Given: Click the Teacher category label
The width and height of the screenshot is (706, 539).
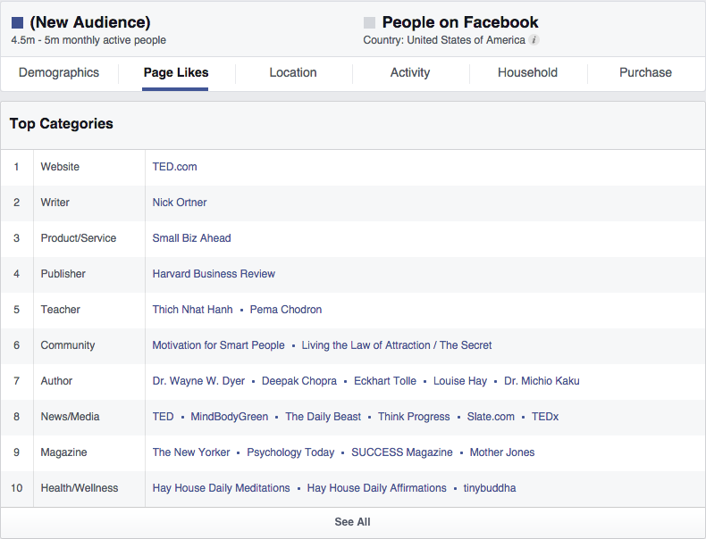Looking at the screenshot, I should click(x=61, y=310).
